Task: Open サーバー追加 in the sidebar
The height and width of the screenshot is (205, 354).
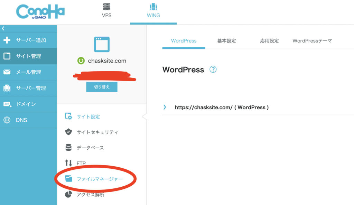Action: click(31, 40)
